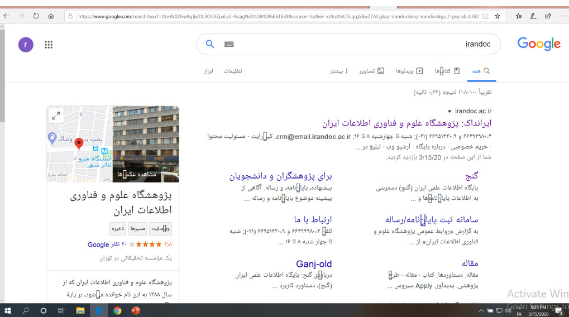
Task: Open Cortana circle icon on taskbar
Action: point(44,310)
